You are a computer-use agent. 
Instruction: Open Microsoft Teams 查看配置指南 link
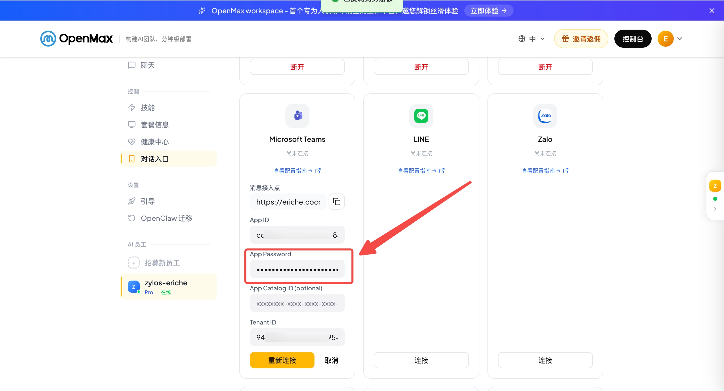click(297, 171)
